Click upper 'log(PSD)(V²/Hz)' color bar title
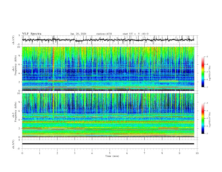222x172 pixels. [x=210, y=73]
